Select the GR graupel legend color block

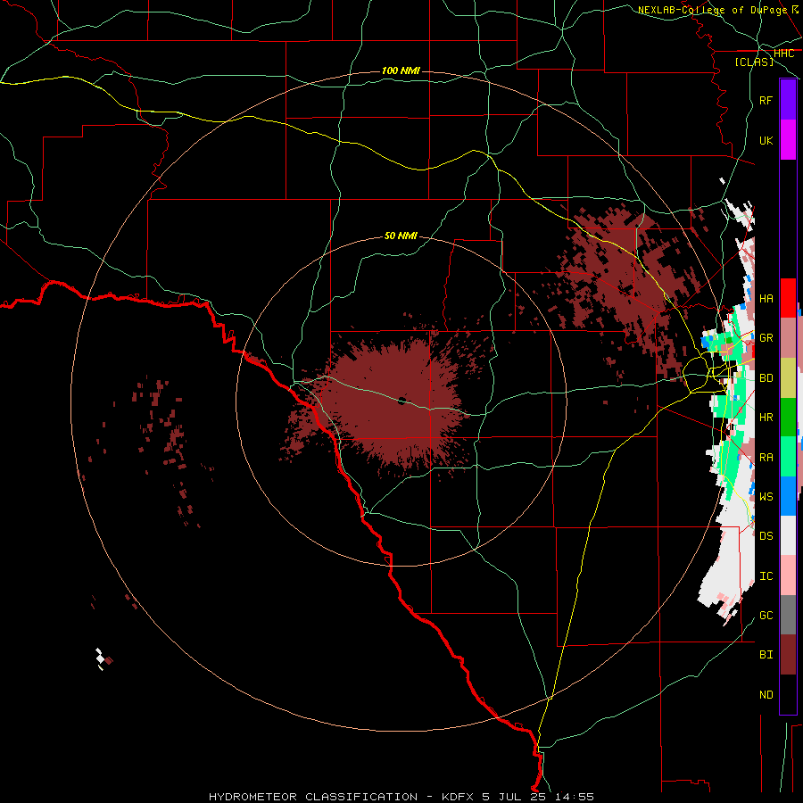click(788, 337)
